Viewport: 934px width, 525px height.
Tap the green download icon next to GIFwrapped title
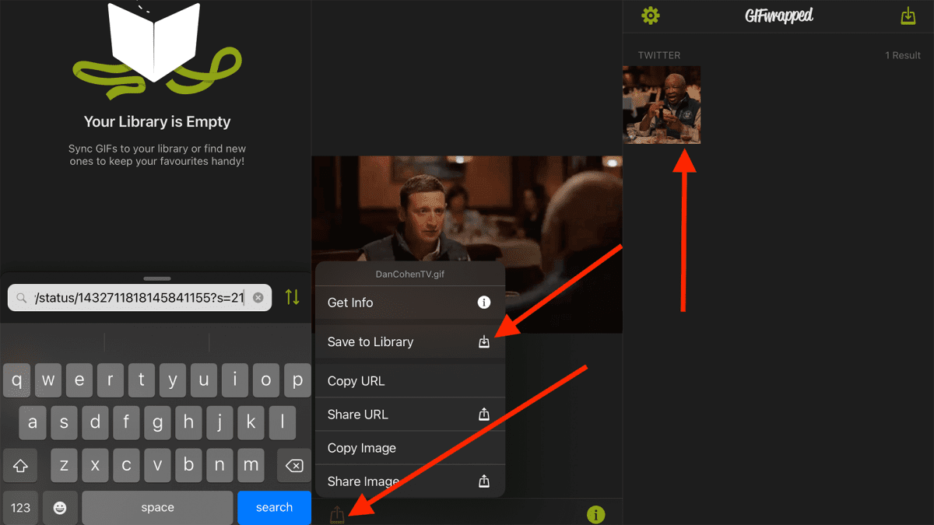[908, 16]
